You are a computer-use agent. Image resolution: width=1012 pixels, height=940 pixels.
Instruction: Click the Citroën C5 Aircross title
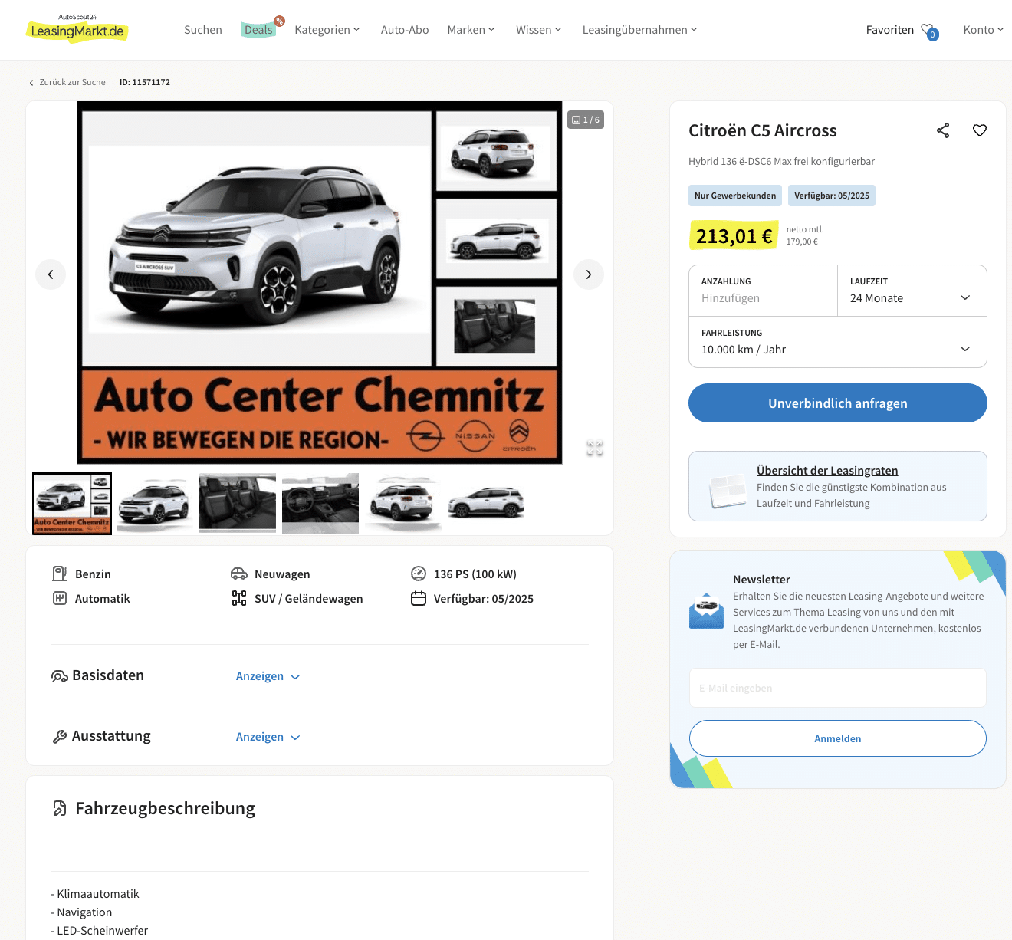763,130
